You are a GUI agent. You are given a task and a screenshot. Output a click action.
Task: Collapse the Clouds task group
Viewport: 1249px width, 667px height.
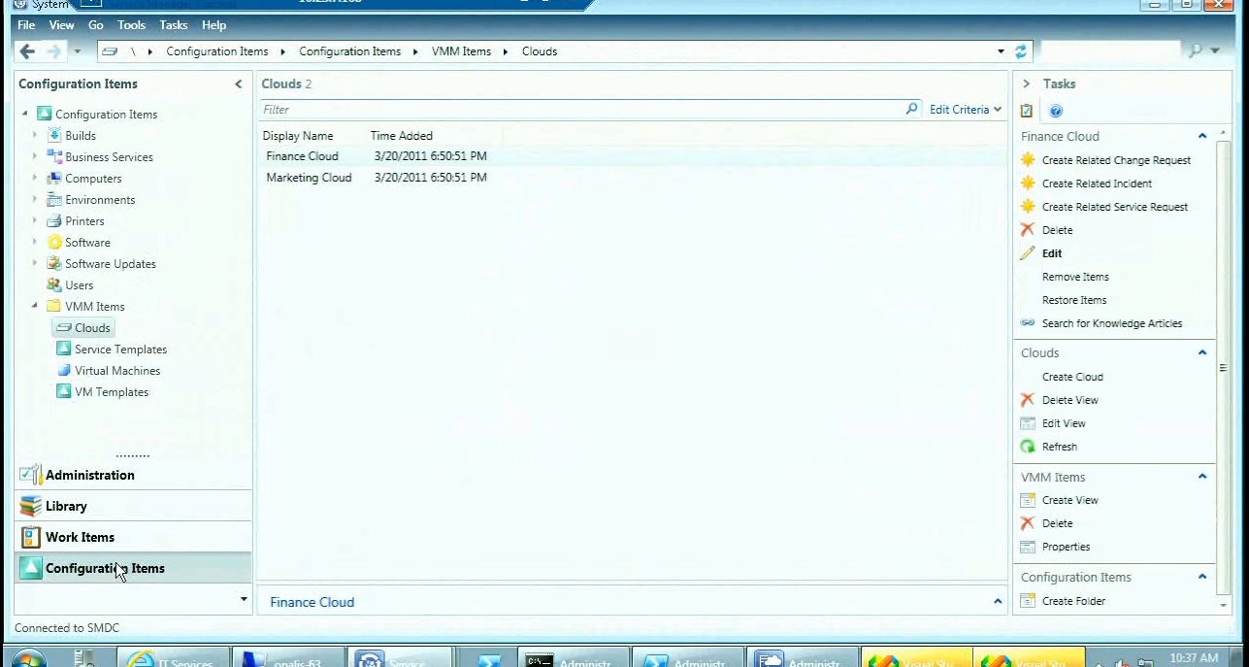[x=1202, y=352]
